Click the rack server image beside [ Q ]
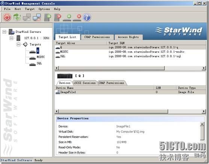The image size is (209, 164). (x=65, y=76)
